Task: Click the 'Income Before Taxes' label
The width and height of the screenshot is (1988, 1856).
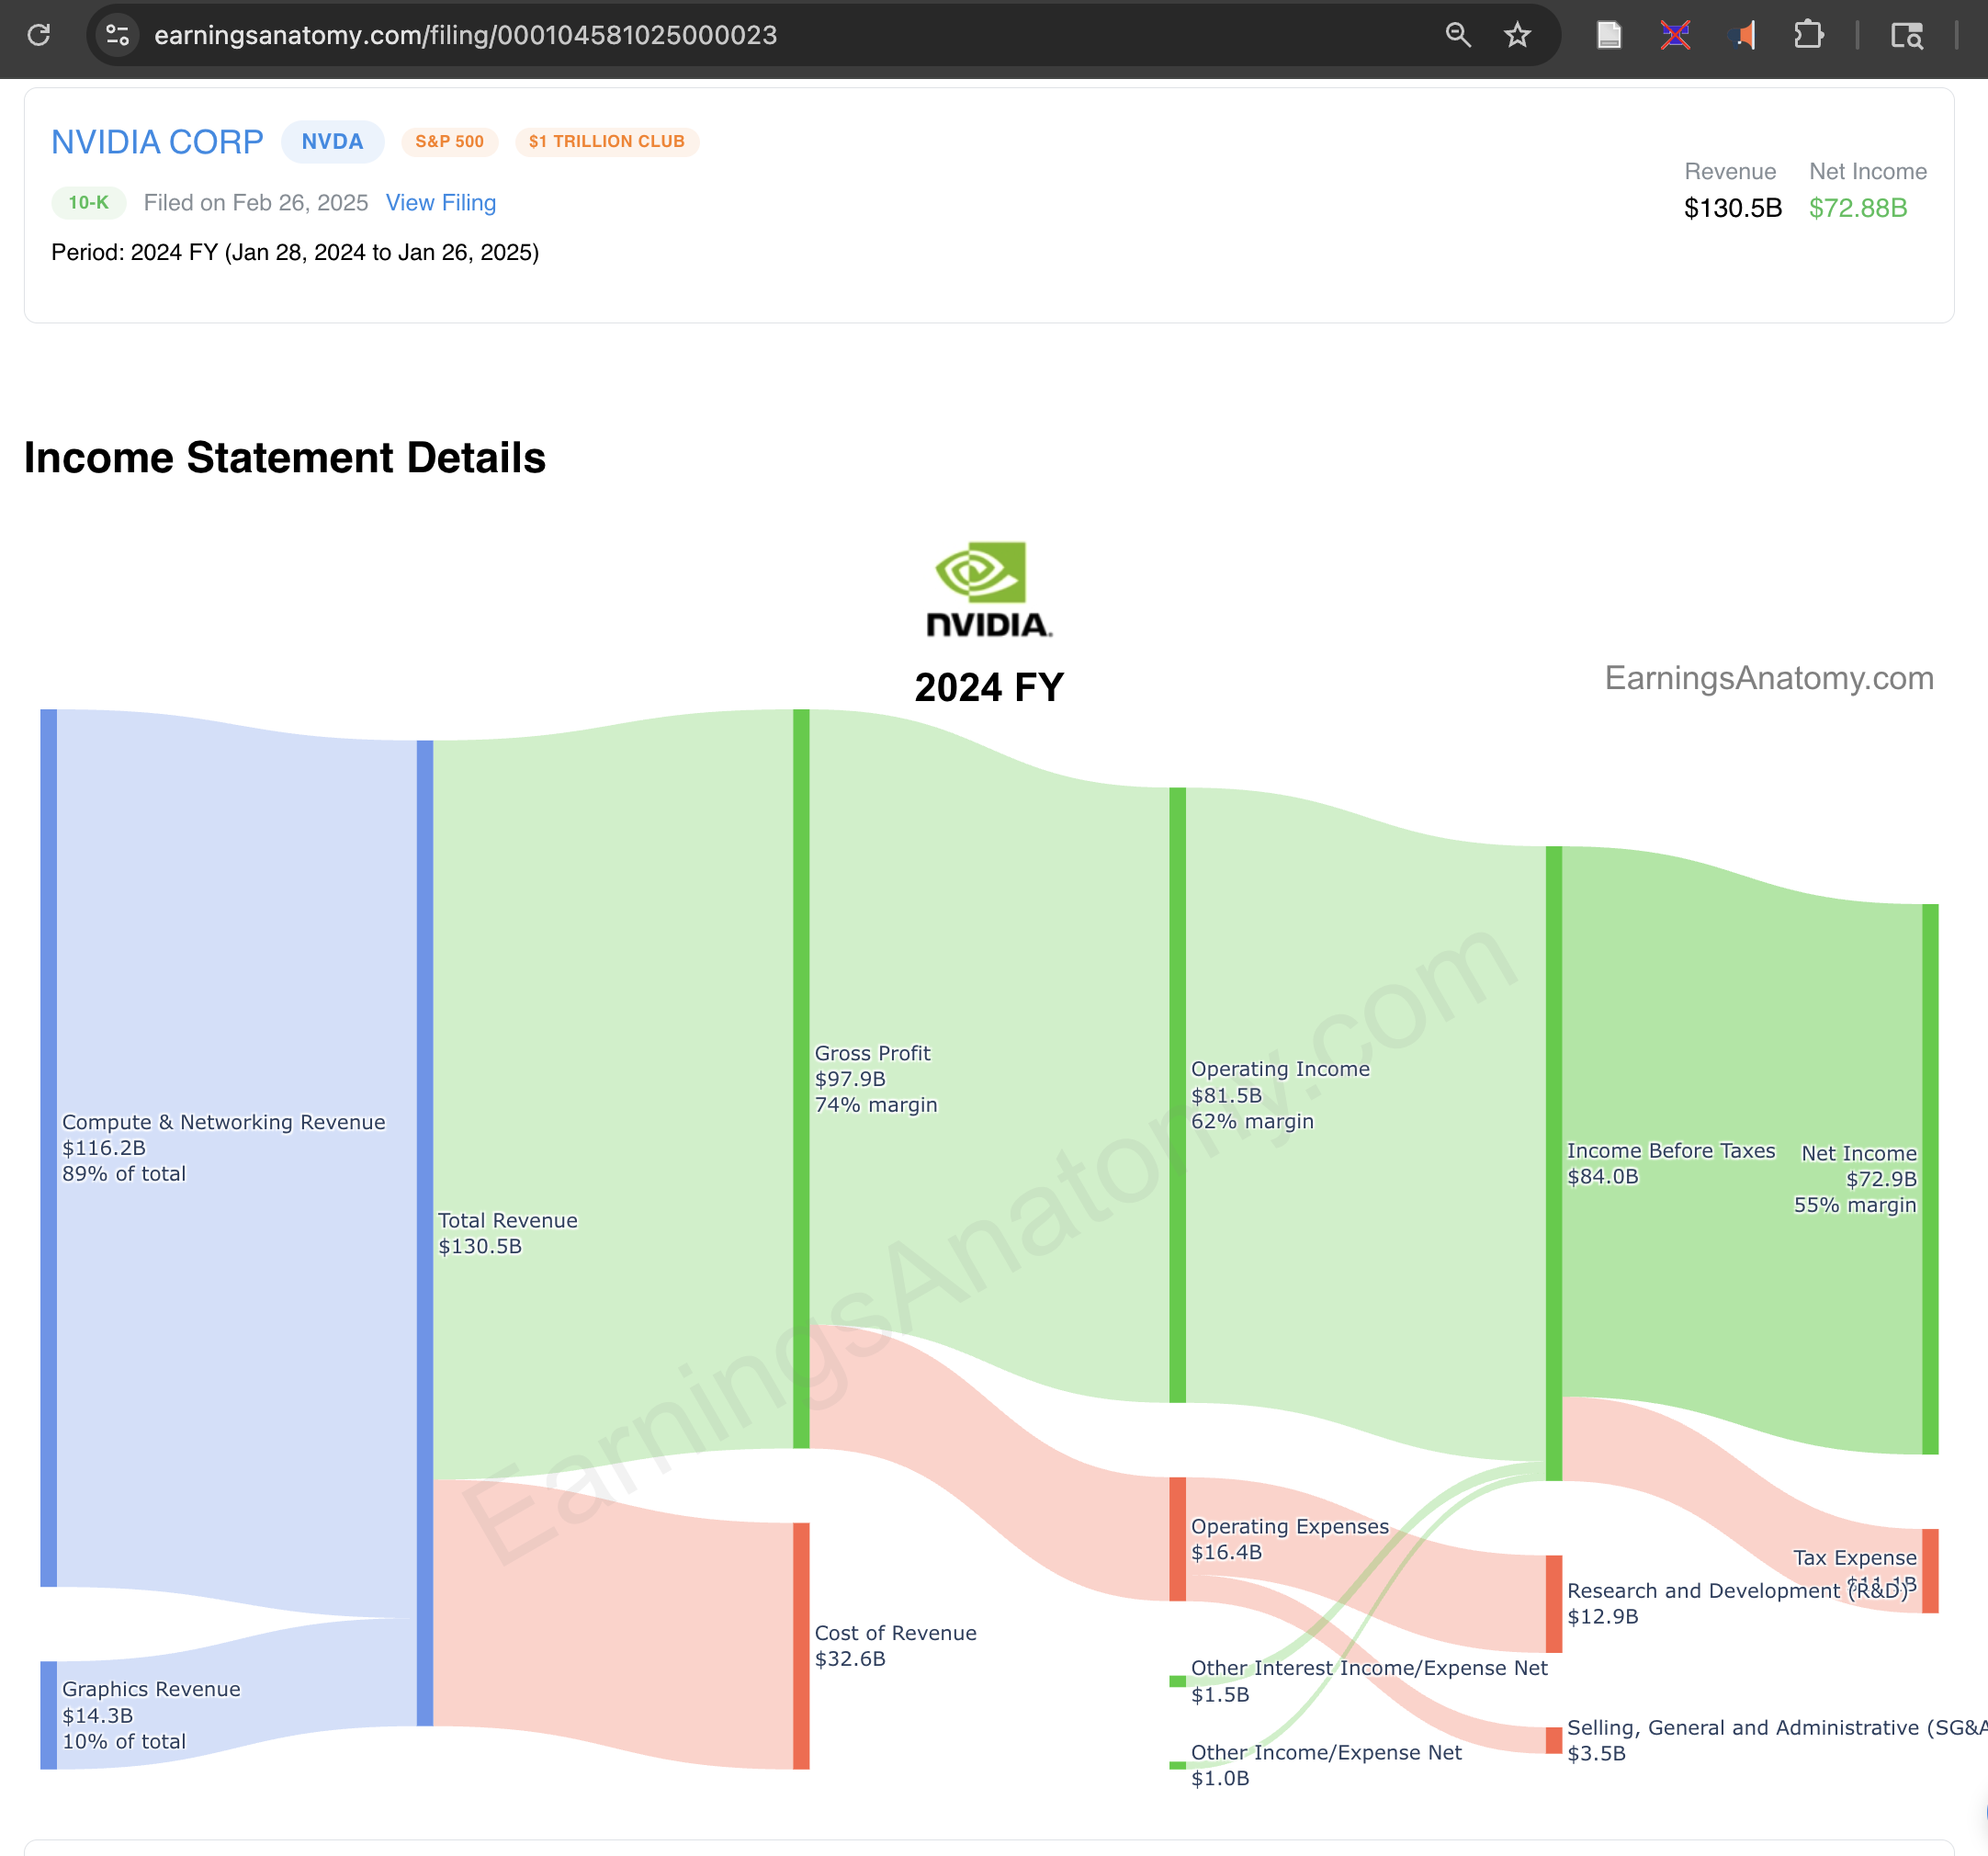Action: [x=1671, y=1150]
